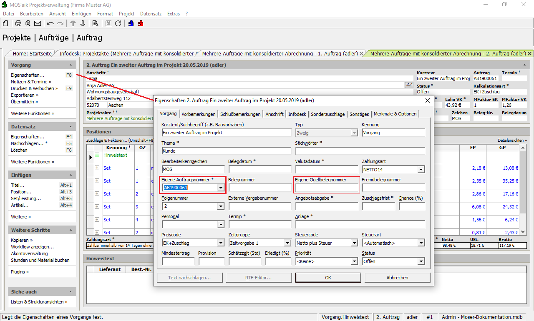This screenshot has height=321, width=534.
Task: Open print preview from the toolbar
Action: [28, 23]
